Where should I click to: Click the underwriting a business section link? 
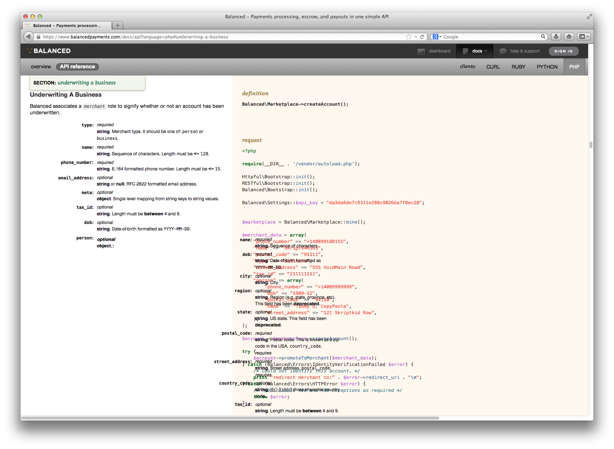pyautogui.click(x=87, y=82)
